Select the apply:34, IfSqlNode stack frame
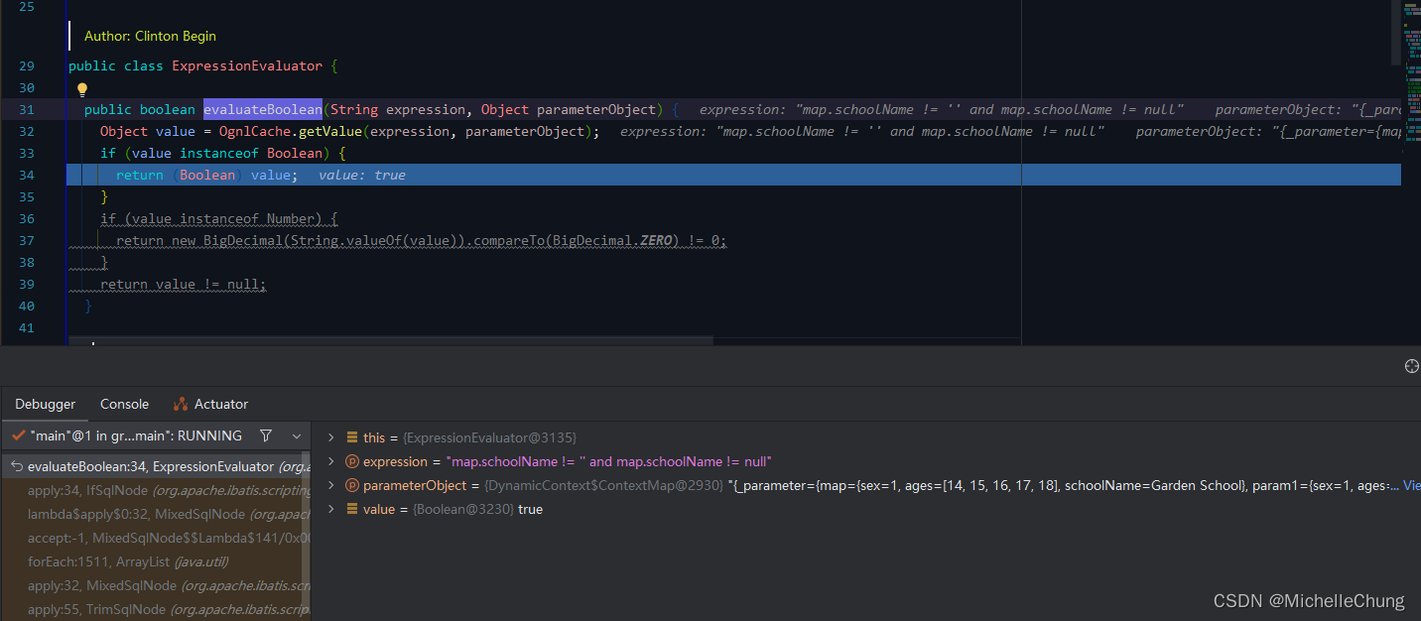The width and height of the screenshot is (1421, 621). (x=156, y=490)
